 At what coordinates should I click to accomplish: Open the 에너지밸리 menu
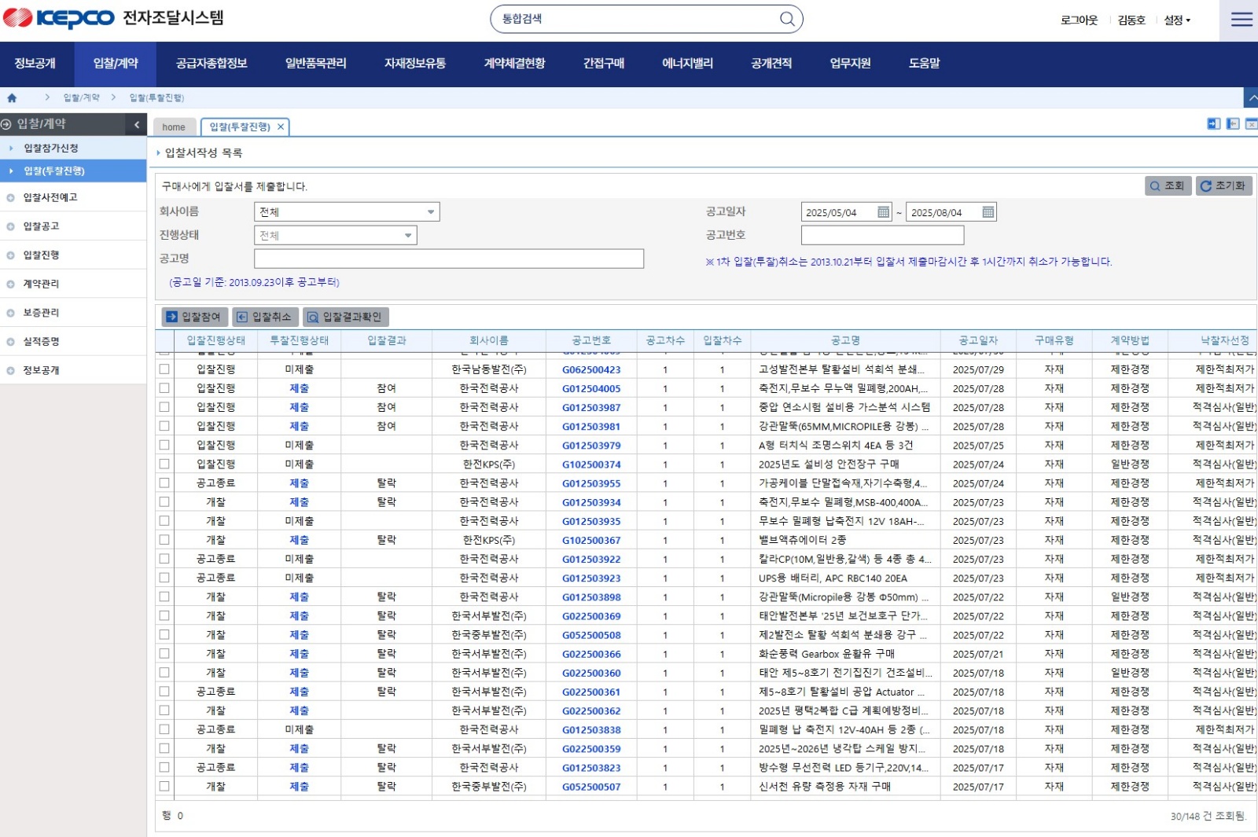coord(687,64)
